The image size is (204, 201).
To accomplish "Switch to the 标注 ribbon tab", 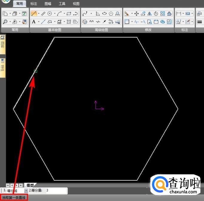I will [x=34, y=4].
